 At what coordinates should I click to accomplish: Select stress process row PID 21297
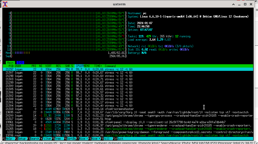pos(128,69)
